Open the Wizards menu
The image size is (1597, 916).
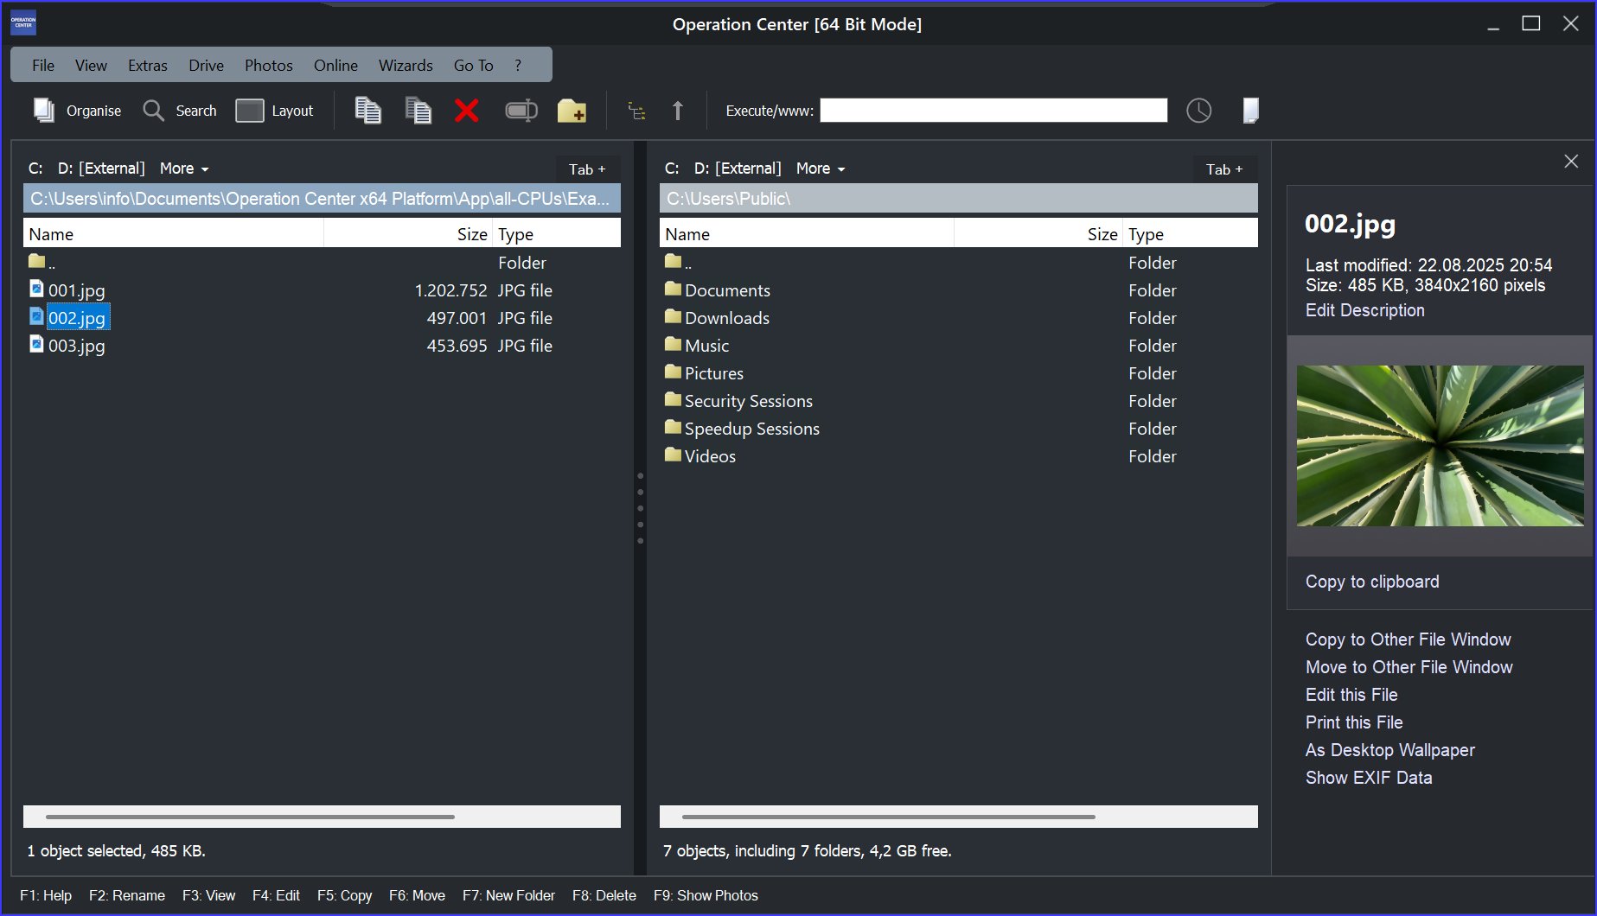click(406, 66)
